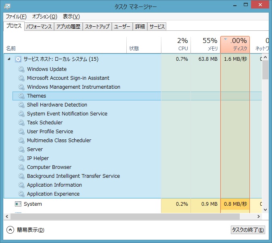Click the Themes service gear icon
Screen dimensions: 272x243
(x=21, y=96)
